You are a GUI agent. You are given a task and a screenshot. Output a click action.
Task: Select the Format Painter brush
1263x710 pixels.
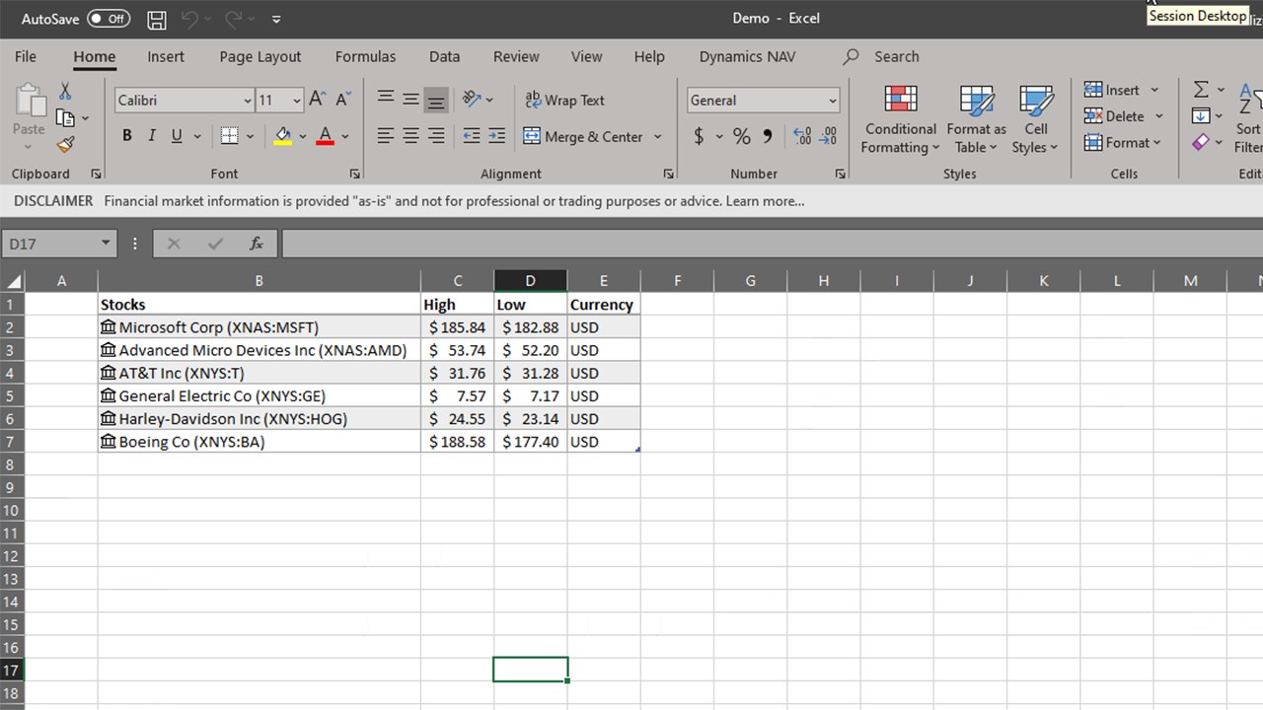pos(65,145)
